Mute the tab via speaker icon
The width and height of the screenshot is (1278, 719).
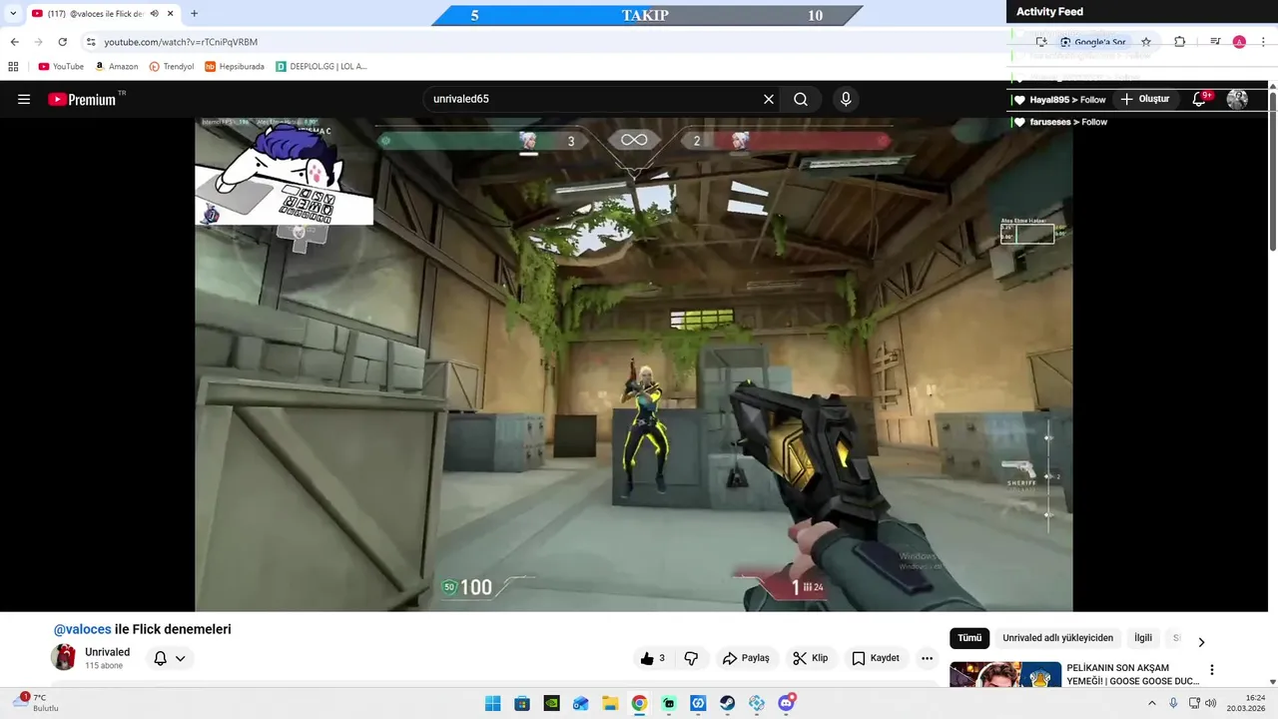(x=154, y=14)
